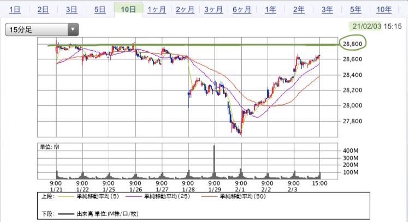Screen dimensions: 409x222
Task: Click the dropdown arrow beside 15分足
Action: pyautogui.click(x=73, y=29)
